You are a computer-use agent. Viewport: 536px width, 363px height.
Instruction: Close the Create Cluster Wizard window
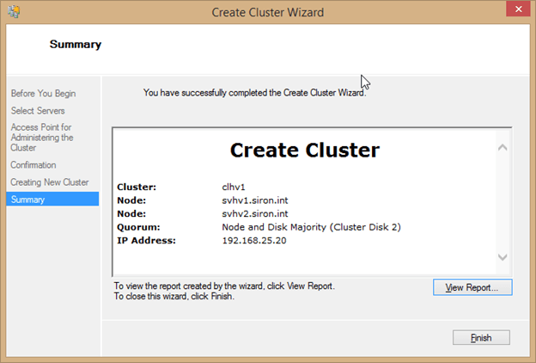pyautogui.click(x=512, y=12)
